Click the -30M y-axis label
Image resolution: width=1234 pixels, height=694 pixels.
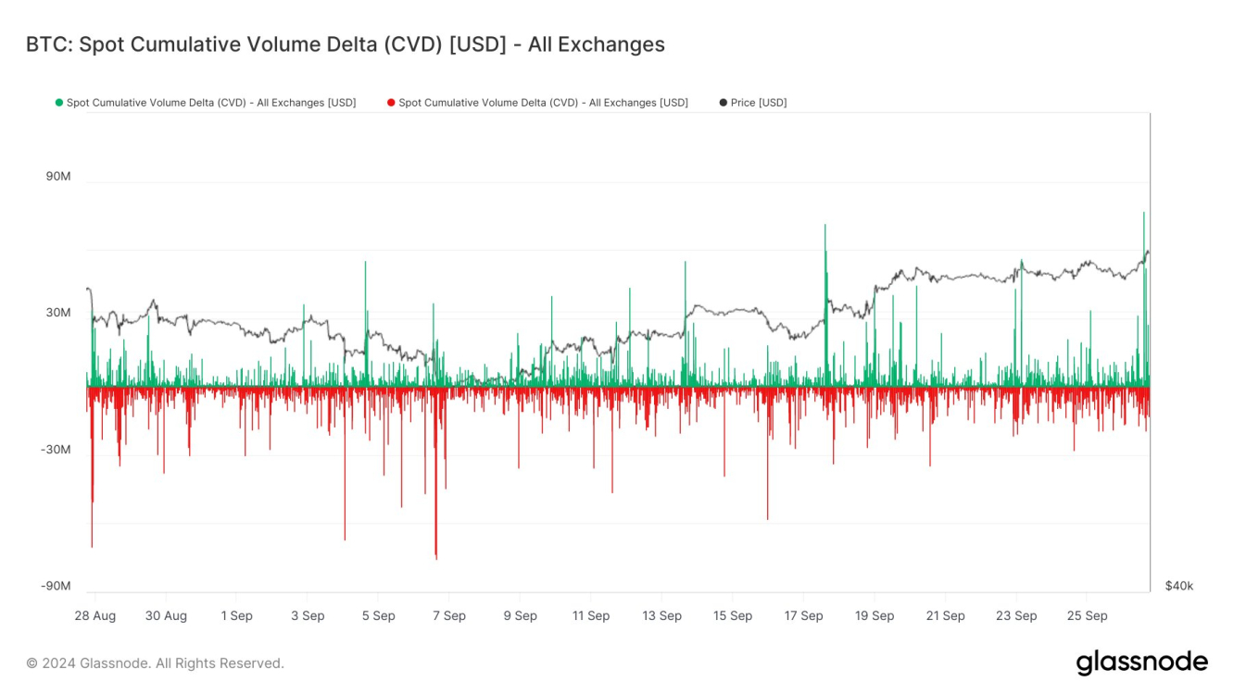[56, 450]
